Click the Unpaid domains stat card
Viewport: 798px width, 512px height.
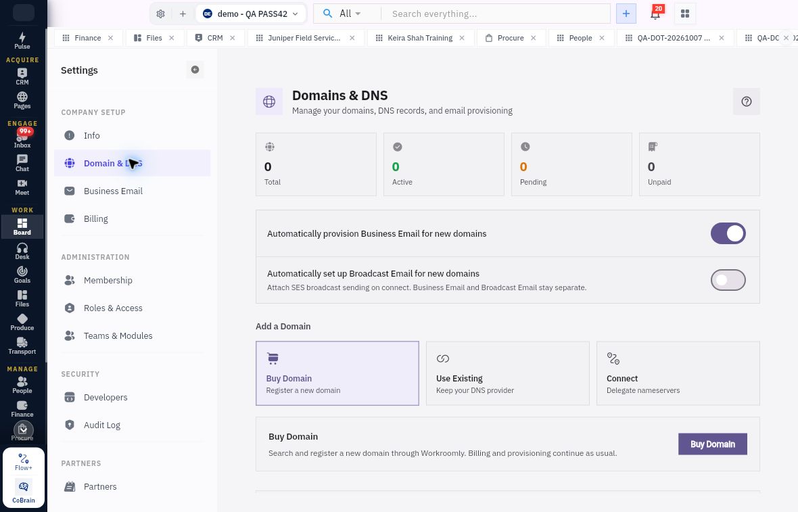pos(699,164)
